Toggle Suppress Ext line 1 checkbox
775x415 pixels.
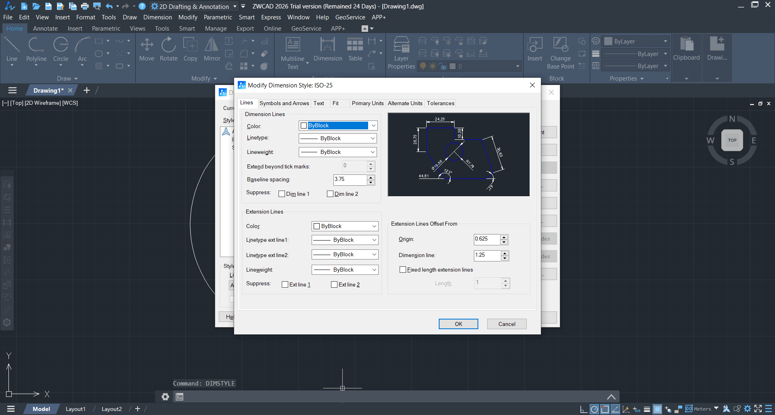tap(285, 284)
